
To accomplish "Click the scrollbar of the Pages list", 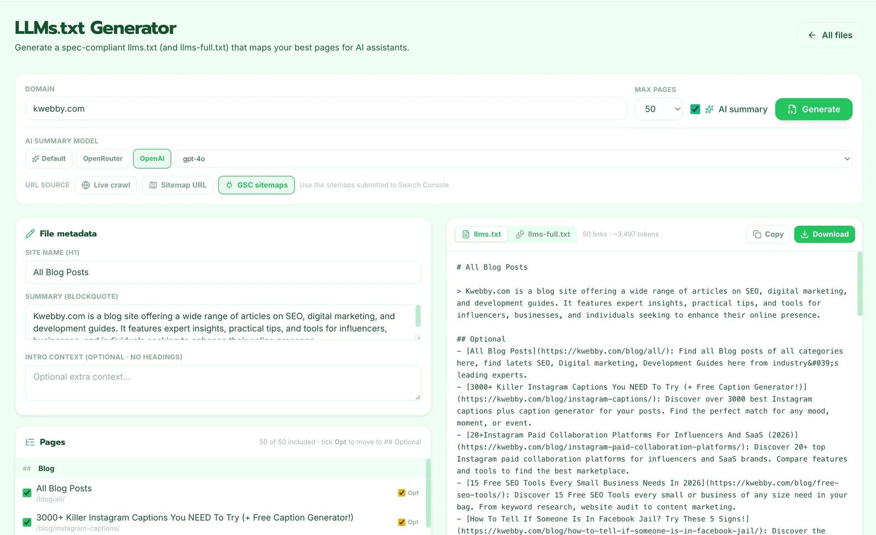I will pyautogui.click(x=428, y=493).
